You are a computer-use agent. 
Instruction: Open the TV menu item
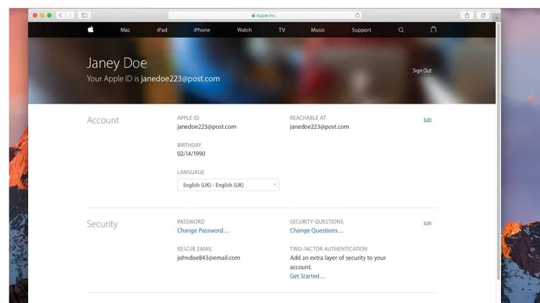282,30
